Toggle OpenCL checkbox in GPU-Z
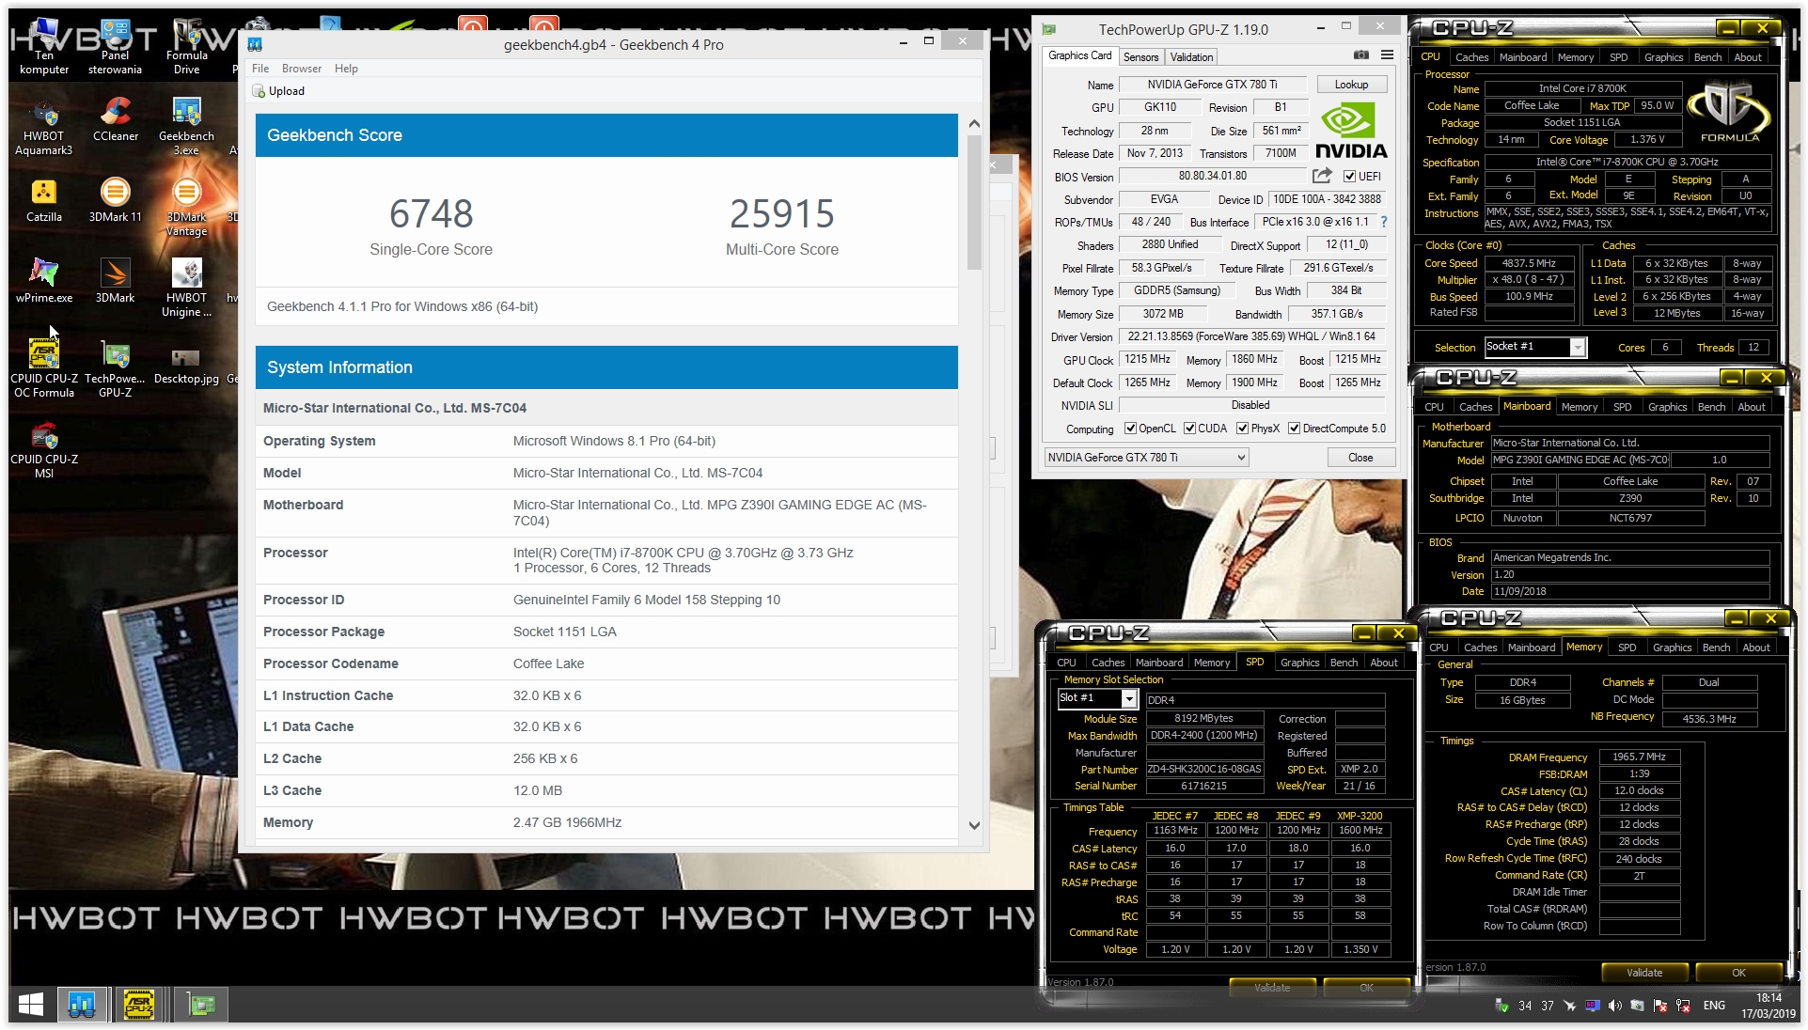This screenshot has height=1030, width=1808. [1130, 429]
